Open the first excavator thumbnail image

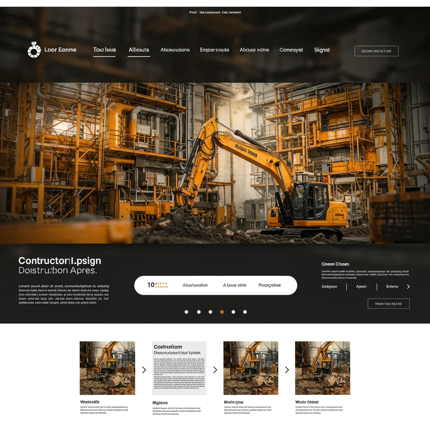point(107,368)
